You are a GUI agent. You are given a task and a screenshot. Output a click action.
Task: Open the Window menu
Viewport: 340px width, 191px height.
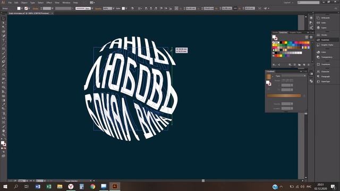(x=66, y=3)
